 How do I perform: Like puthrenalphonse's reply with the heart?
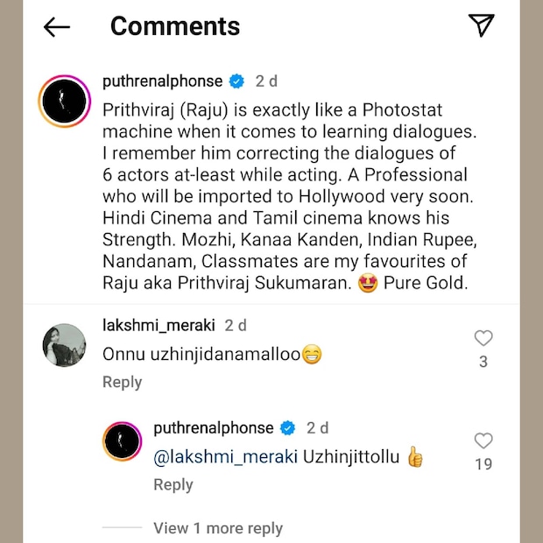click(x=483, y=441)
